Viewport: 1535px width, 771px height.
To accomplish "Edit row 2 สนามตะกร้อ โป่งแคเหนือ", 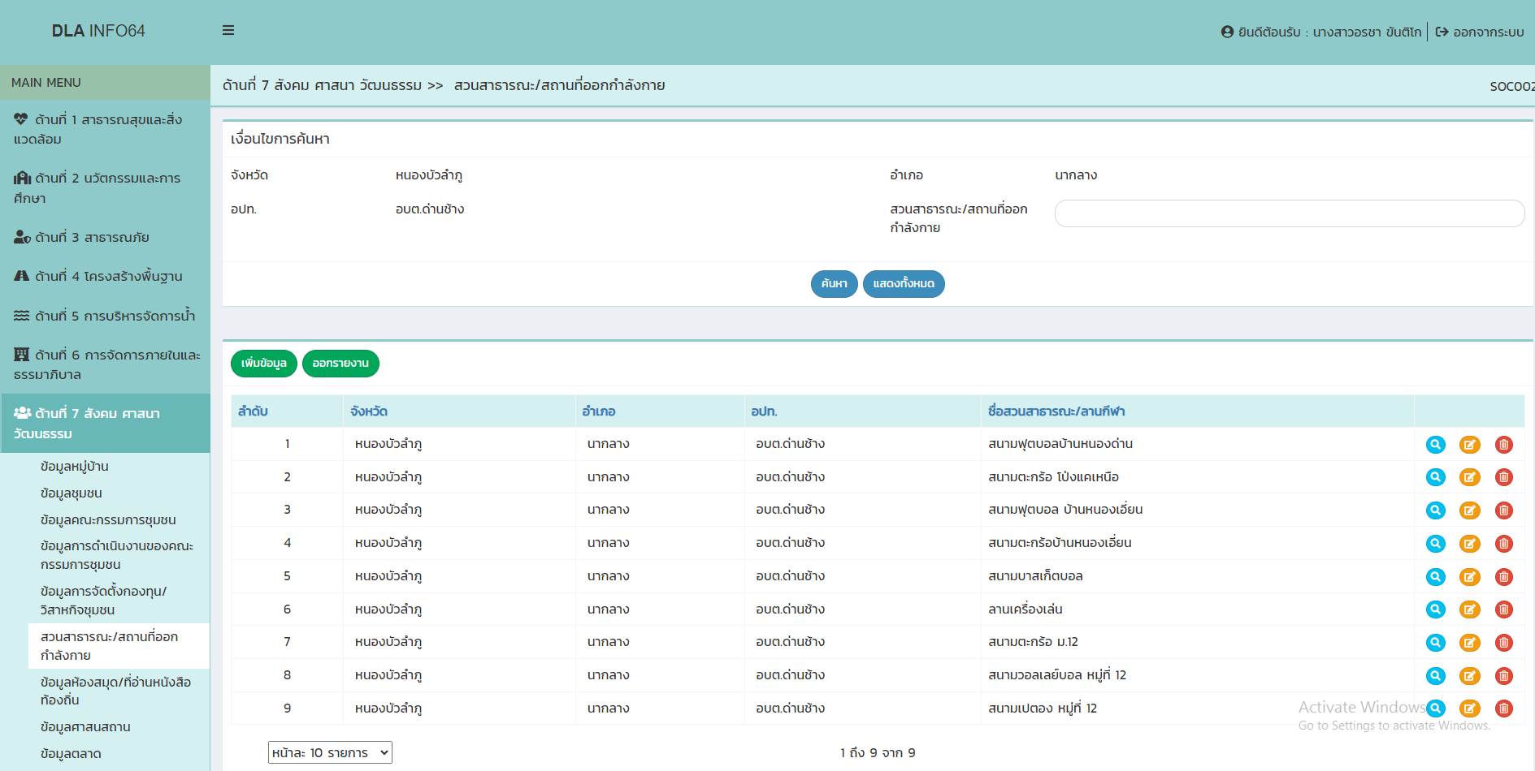I will coord(1470,477).
